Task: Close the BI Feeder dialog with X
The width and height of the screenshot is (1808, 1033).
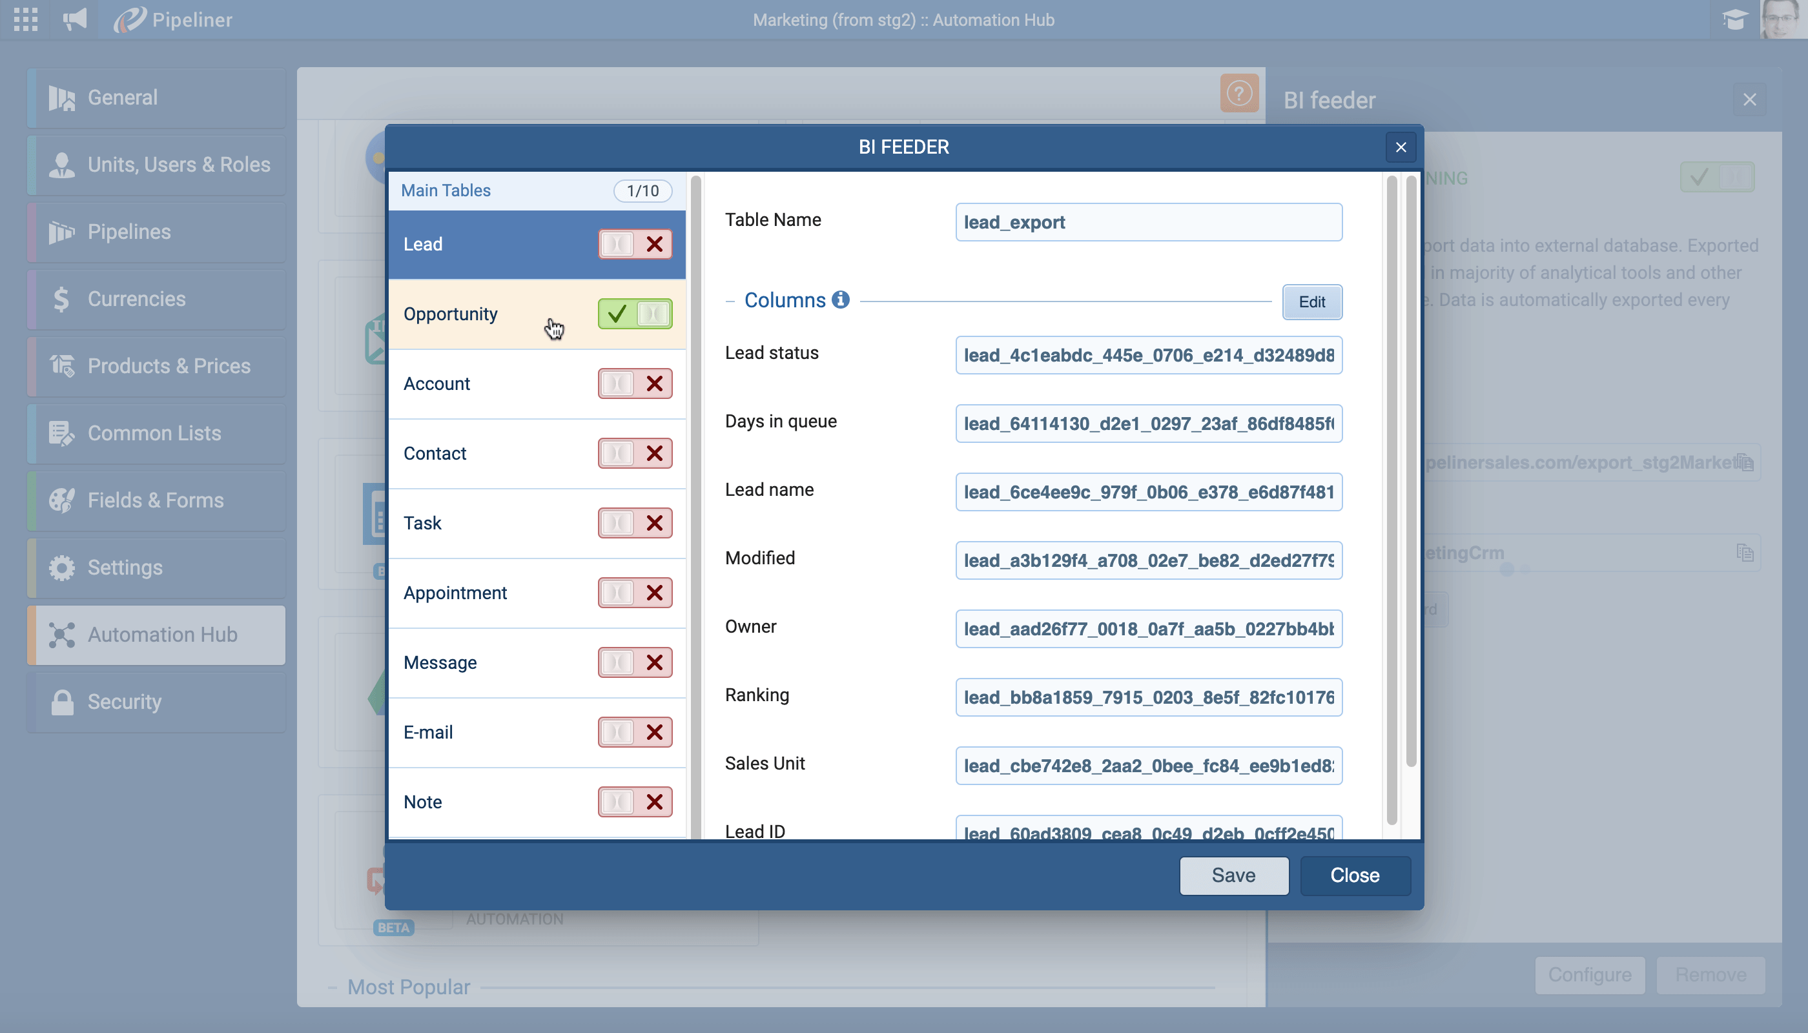Action: pos(1400,147)
